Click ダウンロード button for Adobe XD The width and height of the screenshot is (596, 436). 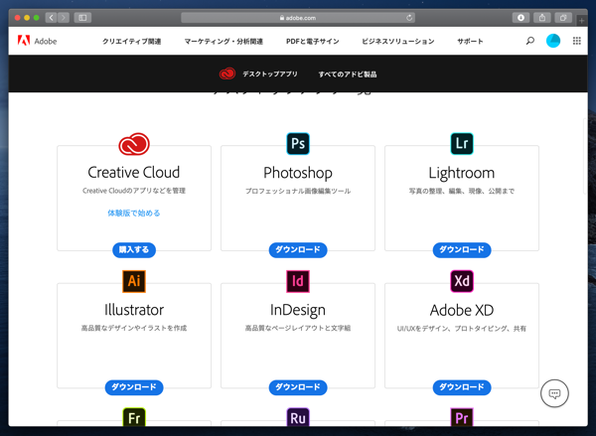click(x=462, y=387)
